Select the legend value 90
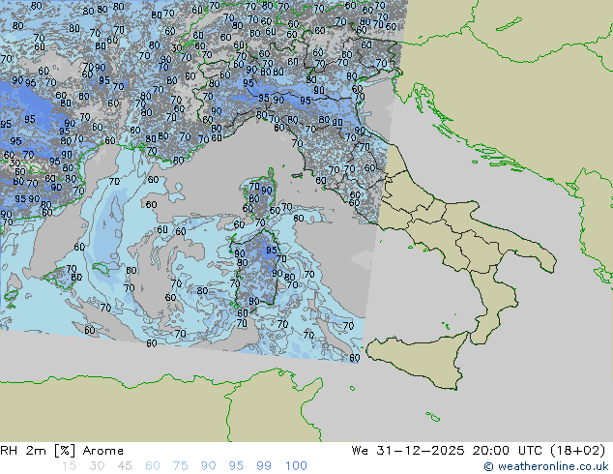 (208, 466)
